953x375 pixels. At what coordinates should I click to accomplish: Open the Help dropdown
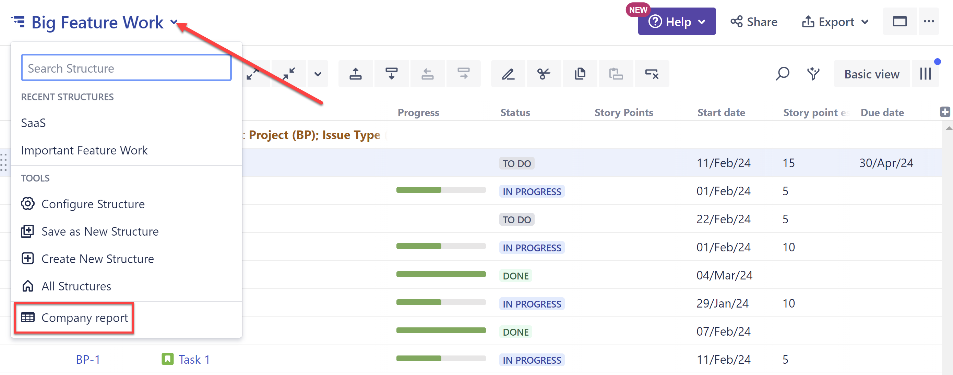point(676,22)
